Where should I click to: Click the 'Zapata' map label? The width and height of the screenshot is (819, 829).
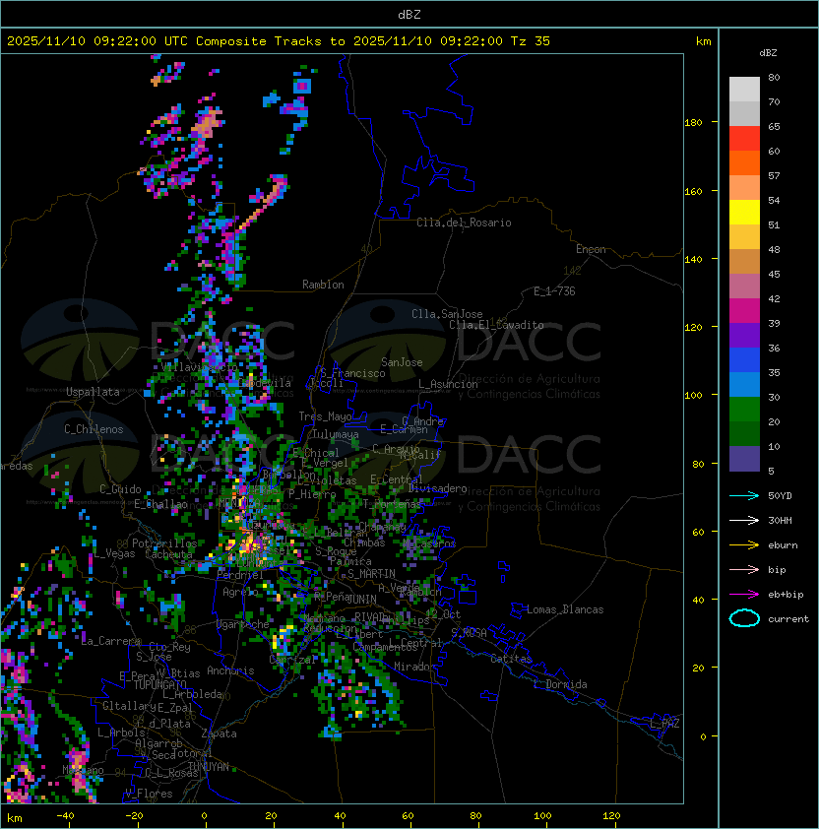click(x=219, y=733)
